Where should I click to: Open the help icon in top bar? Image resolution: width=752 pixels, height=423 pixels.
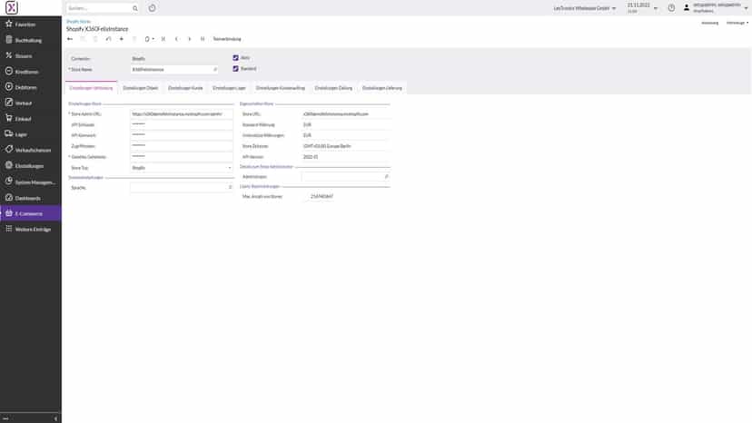point(671,8)
